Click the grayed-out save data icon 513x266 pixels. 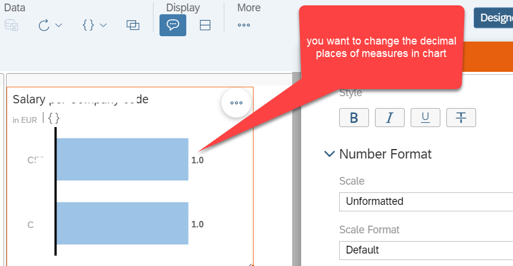(x=11, y=25)
